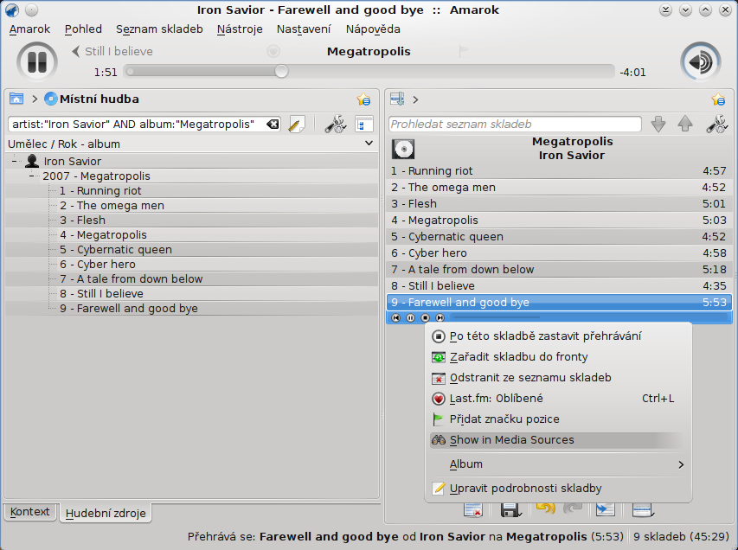Screen dimensions: 738x550
Task: Click the keep-on-all-desktops titlebar dot button
Action: [x=31, y=10]
